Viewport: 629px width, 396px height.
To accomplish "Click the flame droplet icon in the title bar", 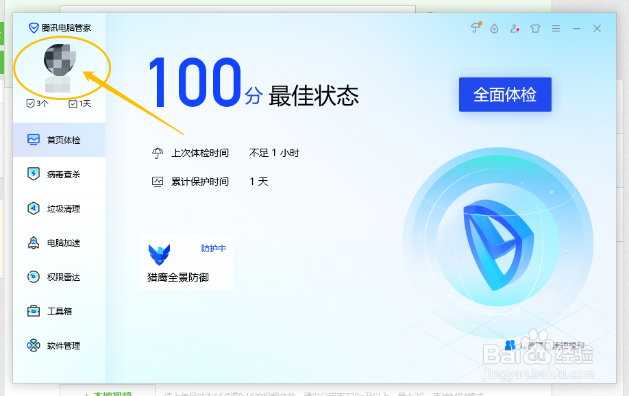I will coord(494,29).
